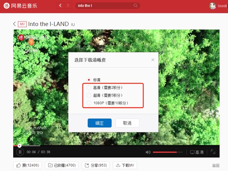Close the download quality dialog
228x171 pixels.
(153, 60)
